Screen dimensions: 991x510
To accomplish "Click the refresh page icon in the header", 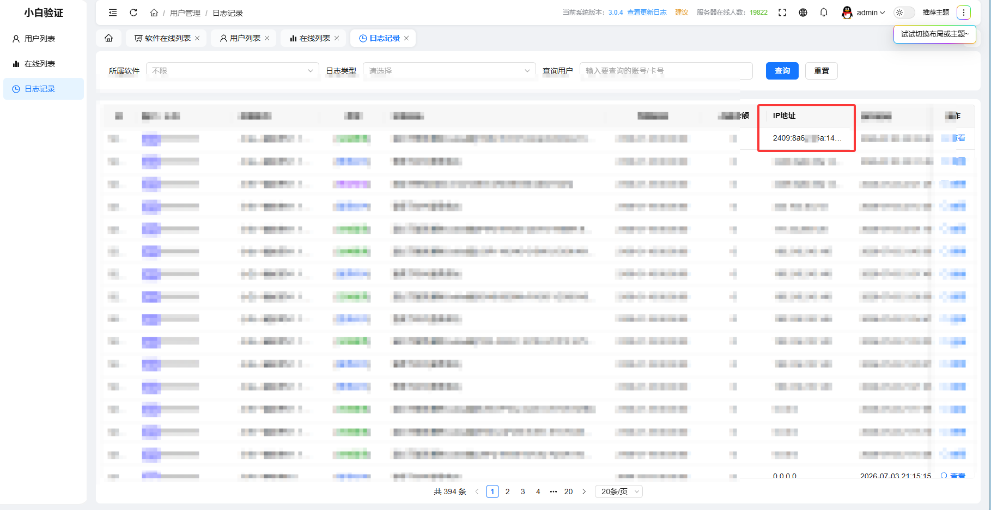I will 133,13.
